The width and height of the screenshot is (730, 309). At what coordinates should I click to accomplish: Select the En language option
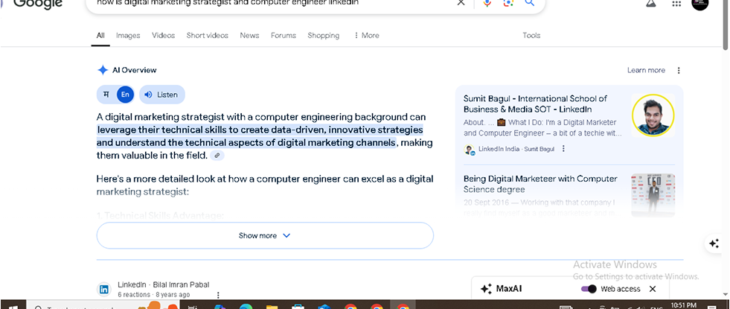click(x=125, y=95)
